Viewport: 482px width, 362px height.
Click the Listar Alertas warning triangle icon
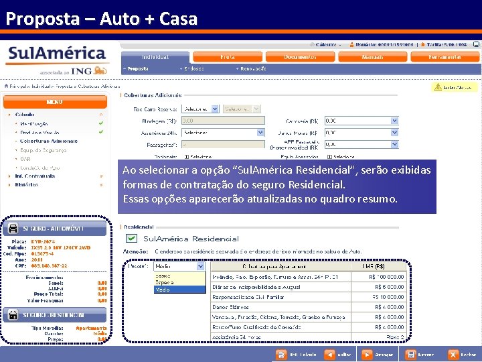click(438, 87)
